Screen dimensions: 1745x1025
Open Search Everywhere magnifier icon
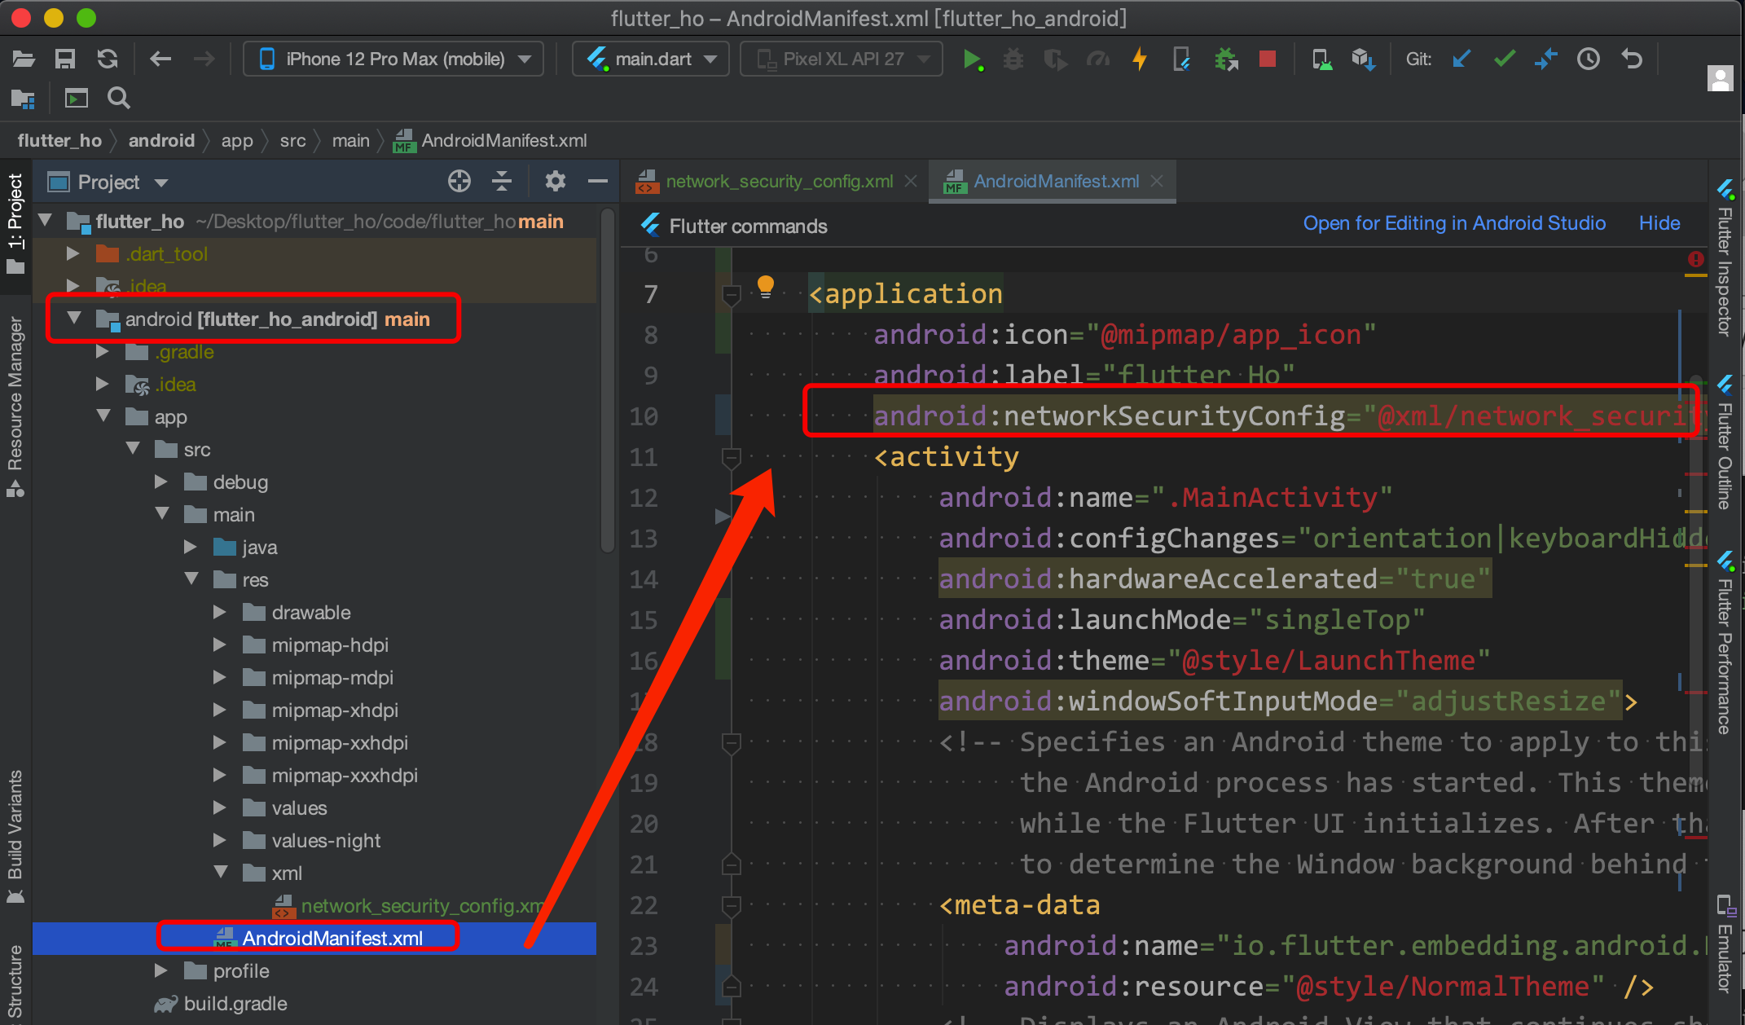coord(119,99)
